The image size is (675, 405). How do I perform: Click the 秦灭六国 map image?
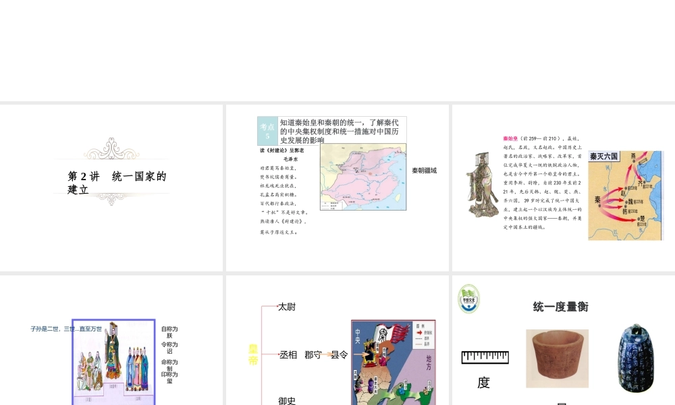626,195
